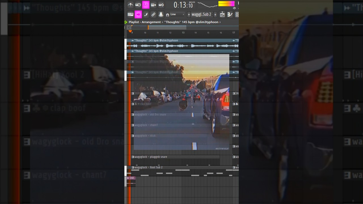Click the green speaker icon in Playlist title
Image resolution: width=363 pixels, height=204 pixels.
pyautogui.click(x=126, y=22)
